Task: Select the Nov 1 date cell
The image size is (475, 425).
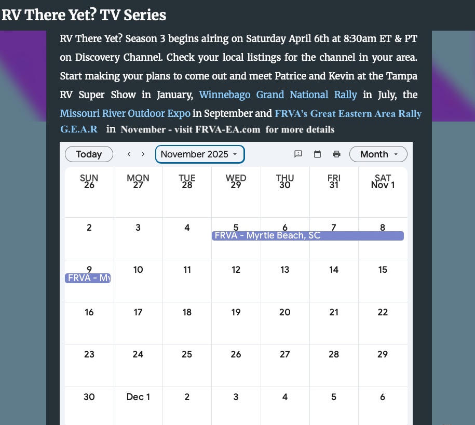Action: (x=383, y=185)
